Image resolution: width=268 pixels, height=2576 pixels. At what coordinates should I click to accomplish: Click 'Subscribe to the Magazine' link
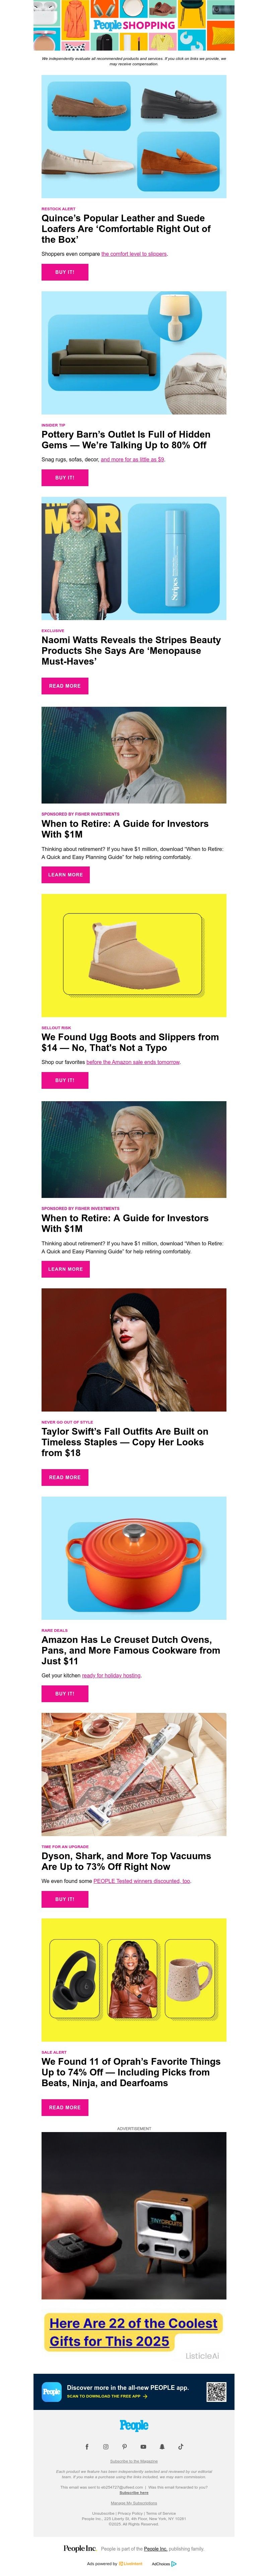(x=134, y=2461)
